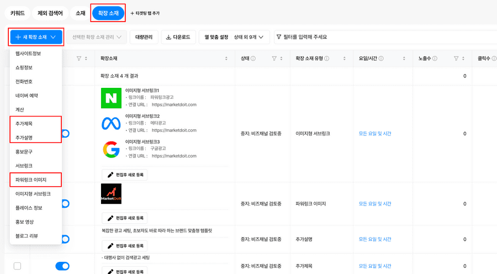Sort the 요일/시간 column
Viewport: 497px width, 274px height.
(404, 59)
